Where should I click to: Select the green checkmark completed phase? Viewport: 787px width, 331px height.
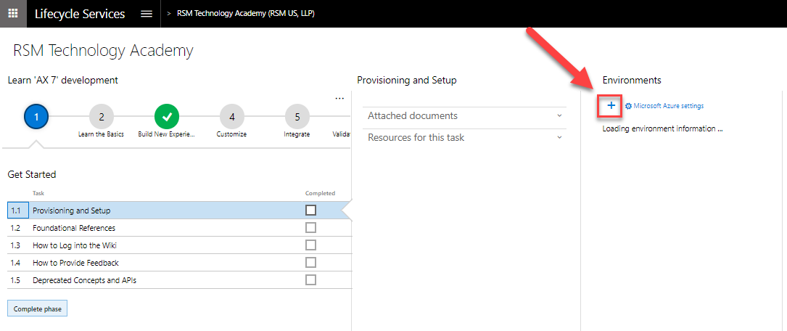click(x=166, y=116)
